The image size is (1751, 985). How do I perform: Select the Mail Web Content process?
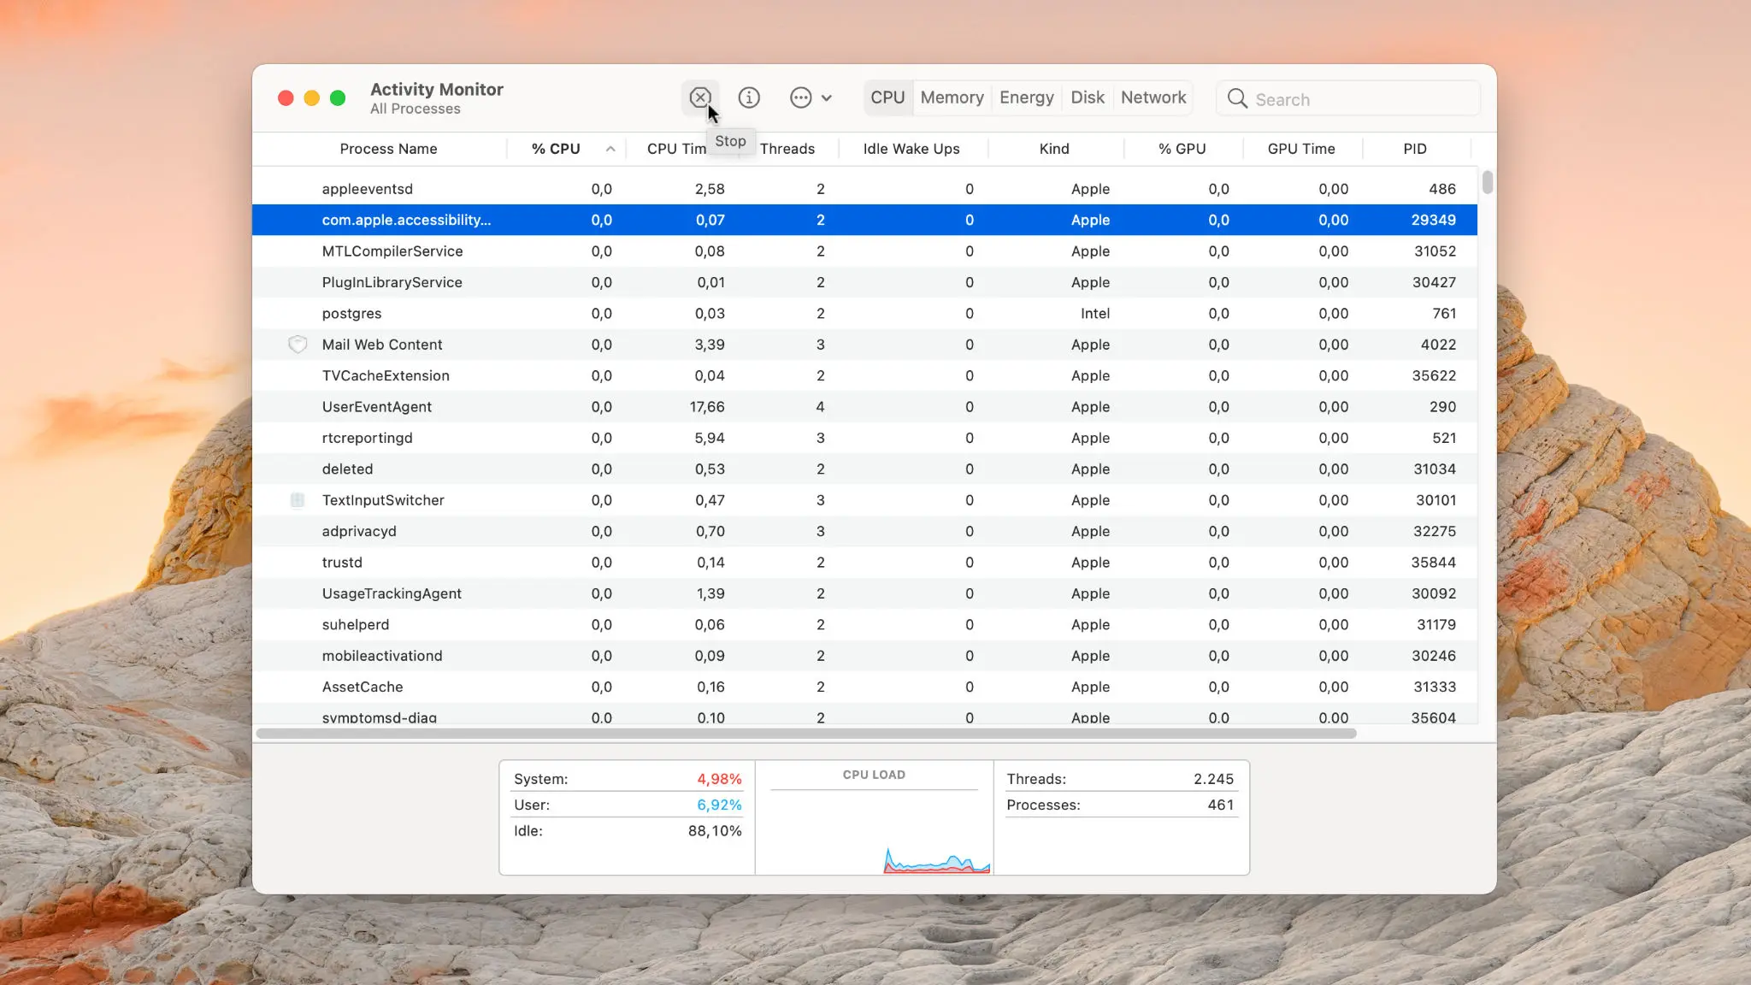(x=864, y=345)
